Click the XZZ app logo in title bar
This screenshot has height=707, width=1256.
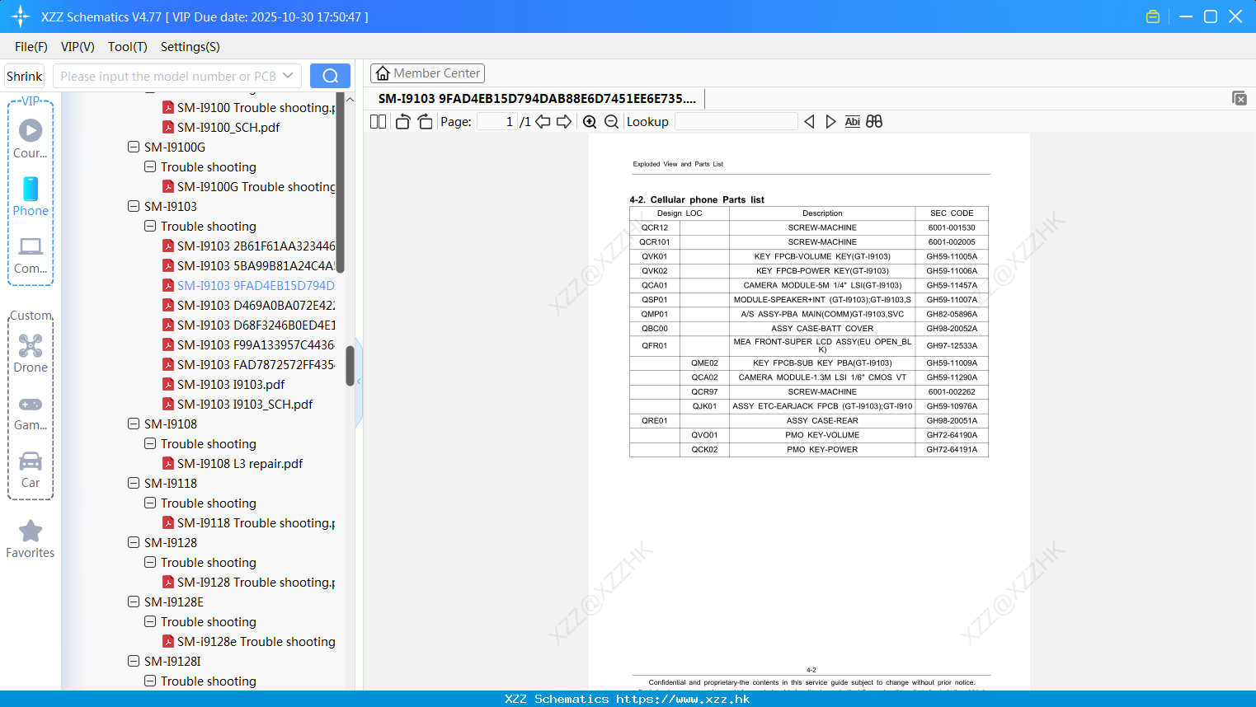[x=20, y=16]
